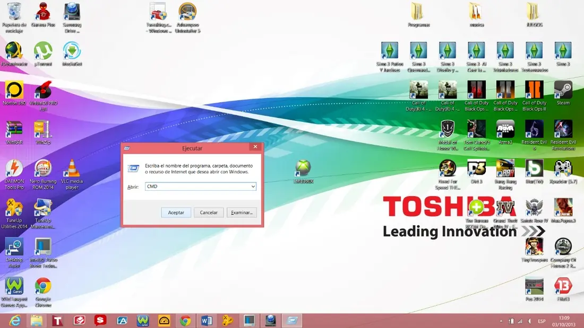Select the WinZip desktop icon
Image resolution: width=584 pixels, height=328 pixels.
coord(43,132)
